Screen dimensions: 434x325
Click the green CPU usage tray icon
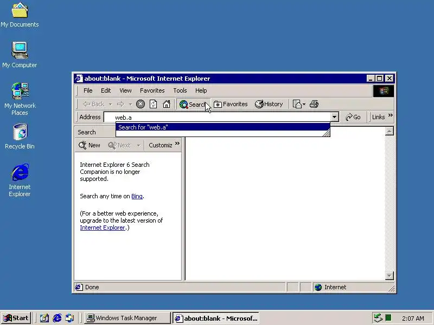[388, 318]
